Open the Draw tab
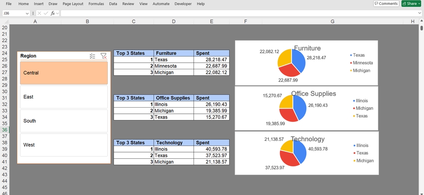Image resolution: width=424 pixels, height=195 pixels. coord(53,4)
